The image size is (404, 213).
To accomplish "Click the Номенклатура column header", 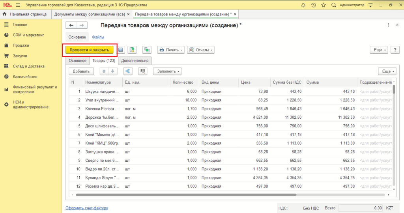I will pos(103,82).
